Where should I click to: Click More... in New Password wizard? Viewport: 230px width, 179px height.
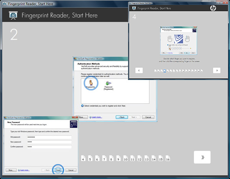pyautogui.click(x=11, y=170)
